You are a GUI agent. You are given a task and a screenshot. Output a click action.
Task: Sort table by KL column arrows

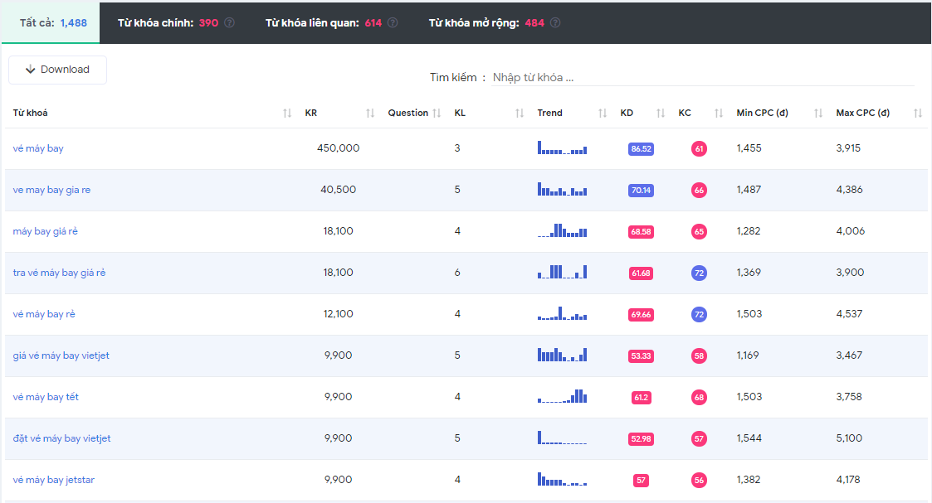click(520, 113)
